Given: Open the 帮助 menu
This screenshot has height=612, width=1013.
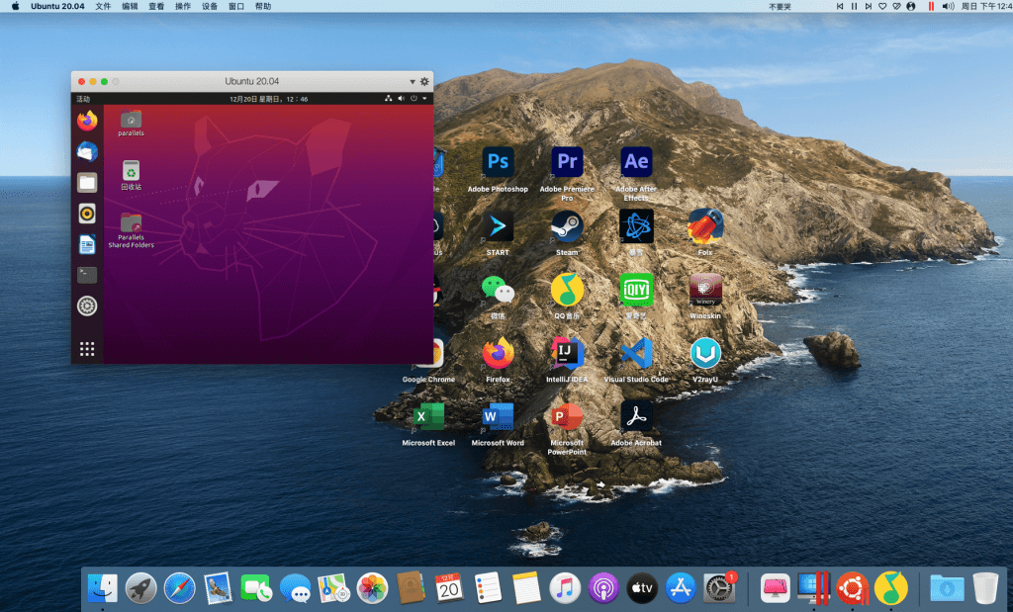Looking at the screenshot, I should [x=263, y=7].
